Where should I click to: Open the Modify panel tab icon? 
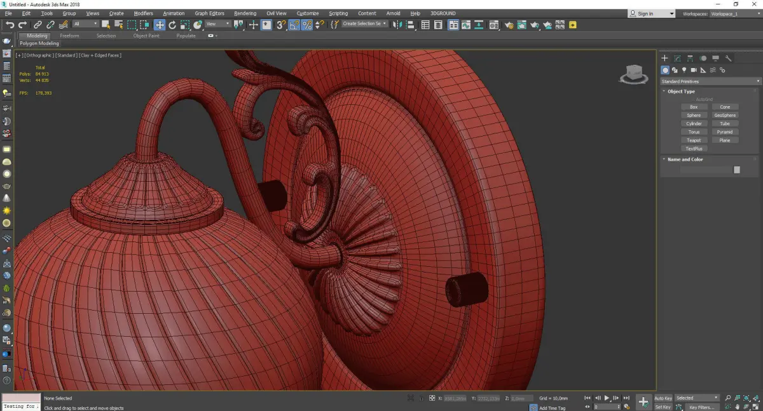pyautogui.click(x=677, y=58)
